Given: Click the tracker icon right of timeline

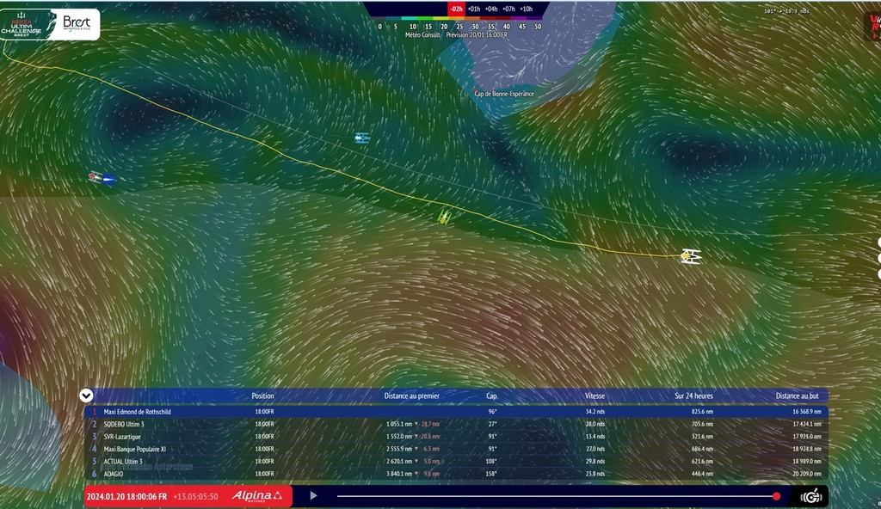Looking at the screenshot, I should point(810,496).
